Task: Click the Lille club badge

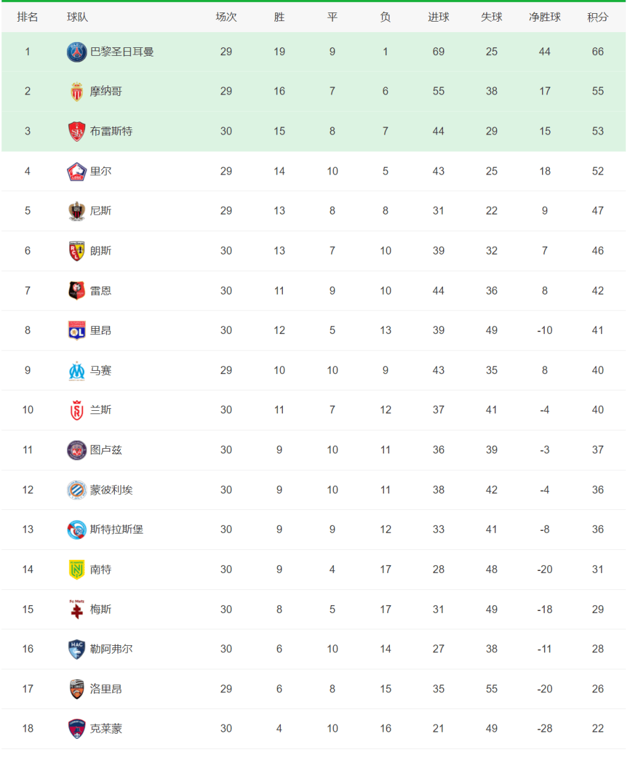Action: coord(77,171)
